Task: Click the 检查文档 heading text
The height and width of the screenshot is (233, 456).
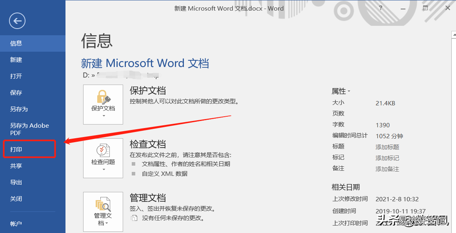Action: tap(148, 144)
